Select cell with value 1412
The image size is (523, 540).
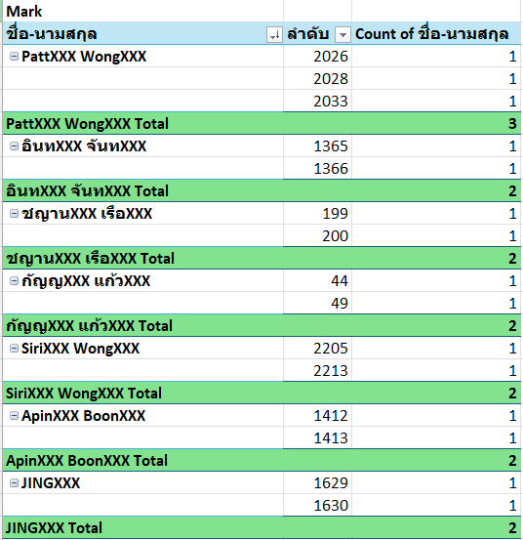click(x=317, y=416)
